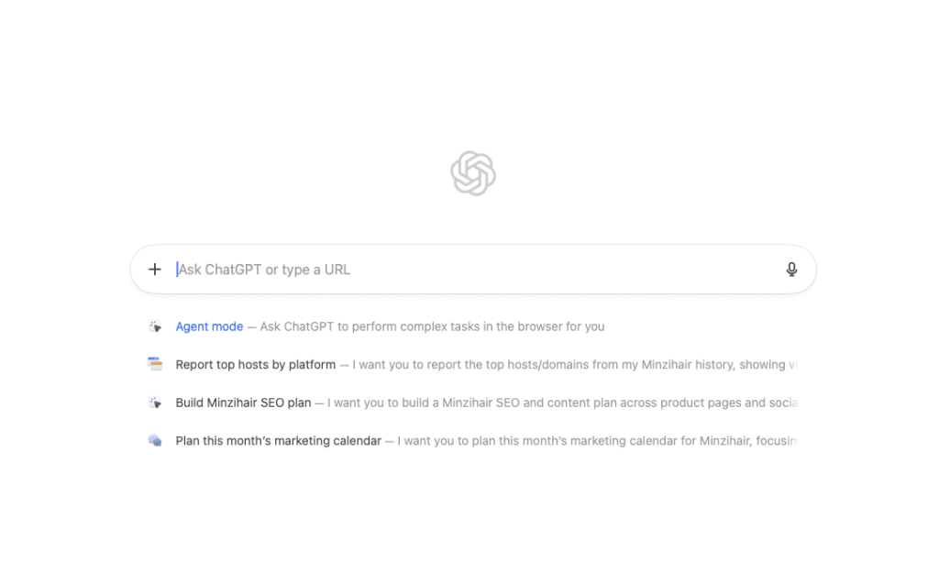939x574 pixels.
Task: Click description about planning Minzihair marketing calendar
Action: 596,441
